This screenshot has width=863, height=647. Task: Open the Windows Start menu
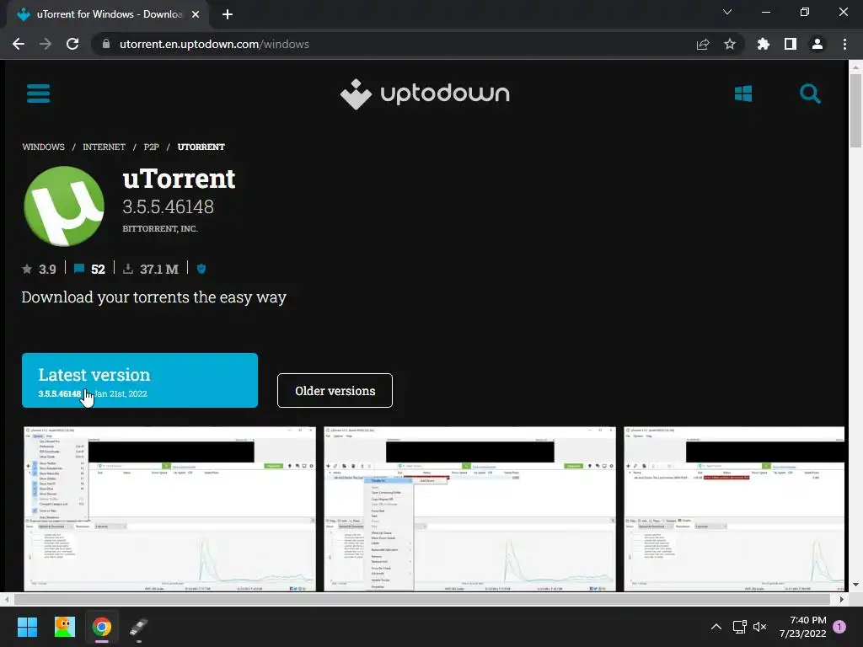27,627
